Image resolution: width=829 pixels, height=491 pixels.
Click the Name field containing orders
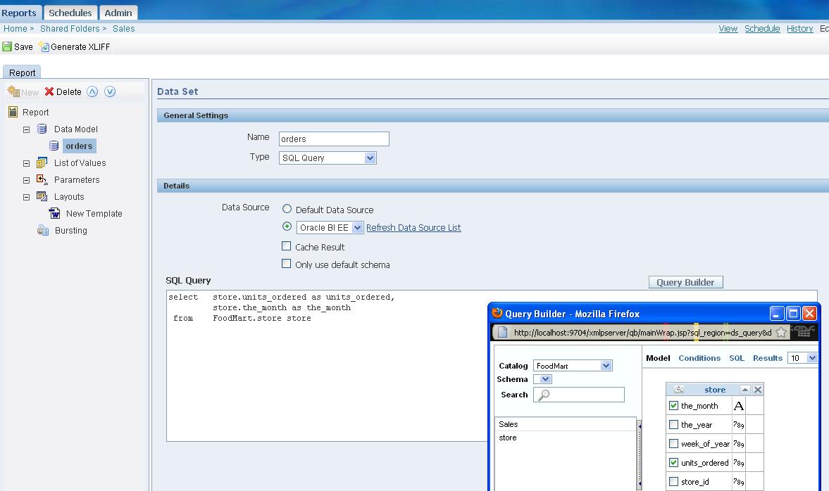334,139
